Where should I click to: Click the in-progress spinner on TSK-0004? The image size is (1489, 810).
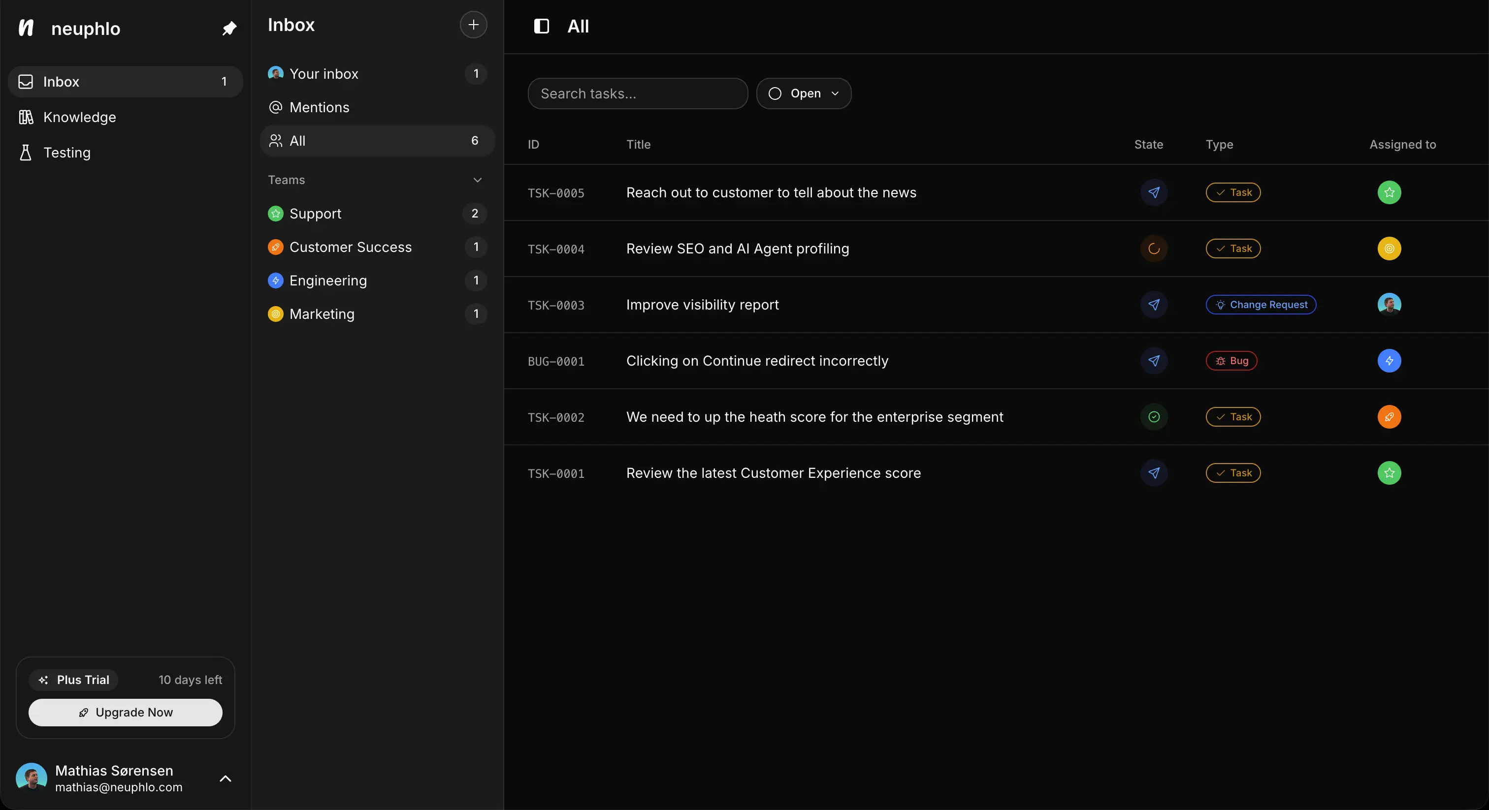click(1154, 249)
